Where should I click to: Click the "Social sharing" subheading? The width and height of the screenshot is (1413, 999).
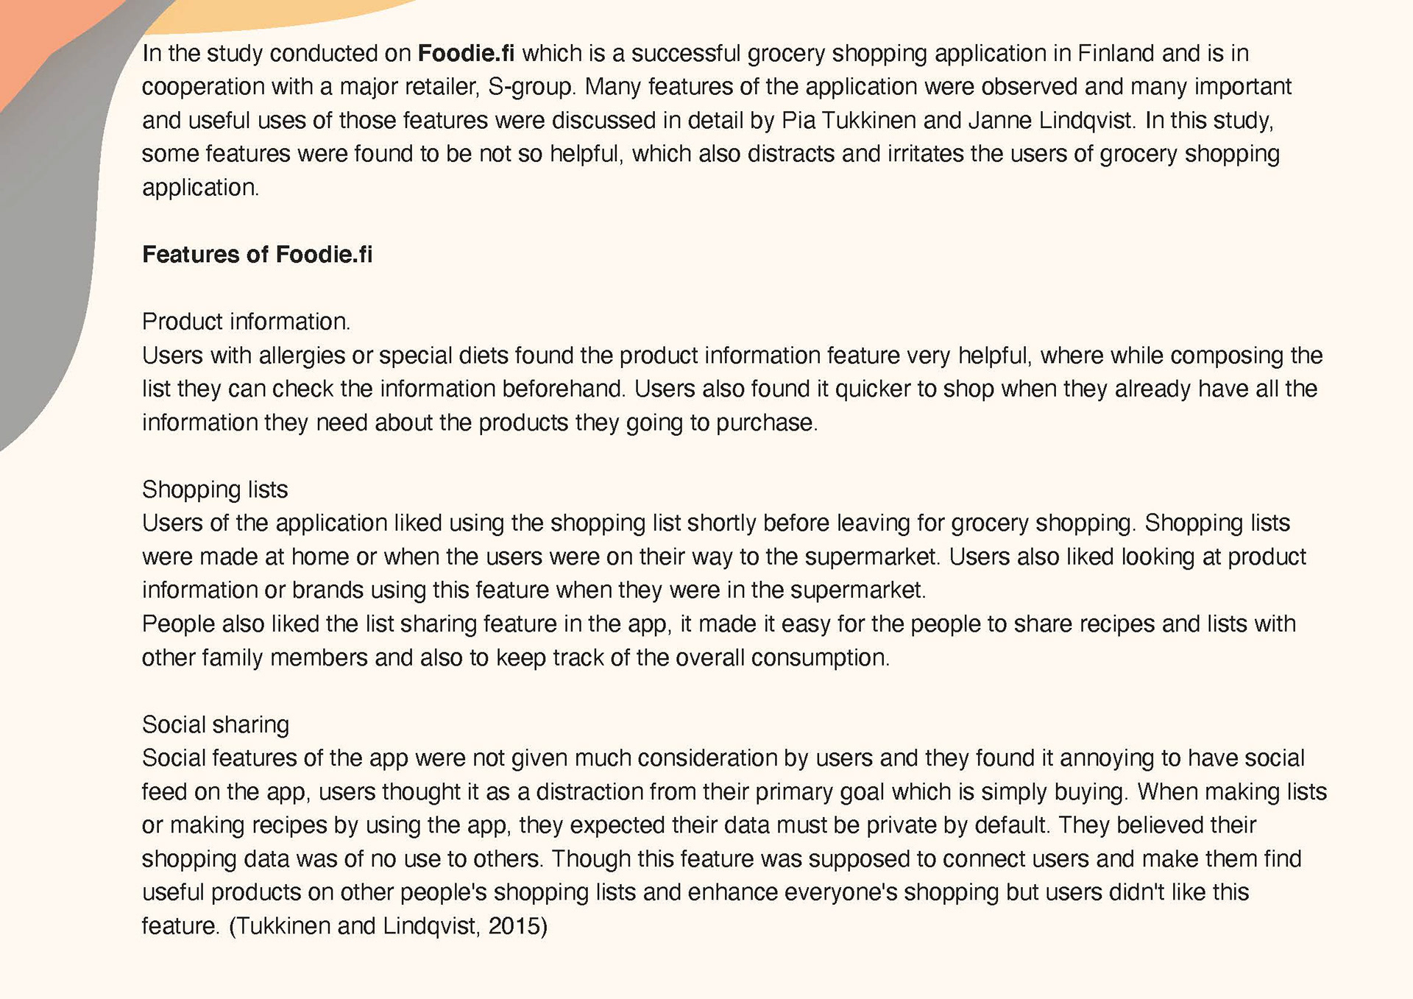coord(216,724)
